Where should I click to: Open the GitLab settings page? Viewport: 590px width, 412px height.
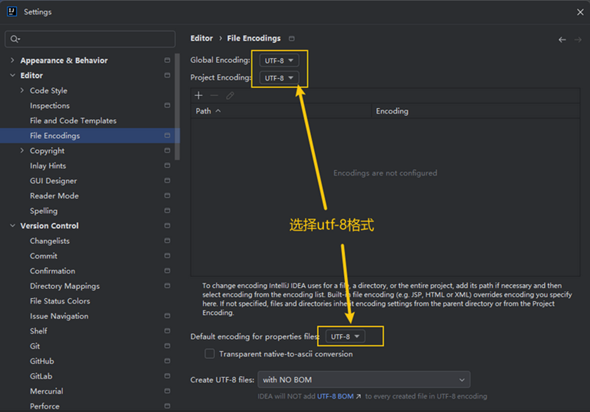click(x=41, y=377)
